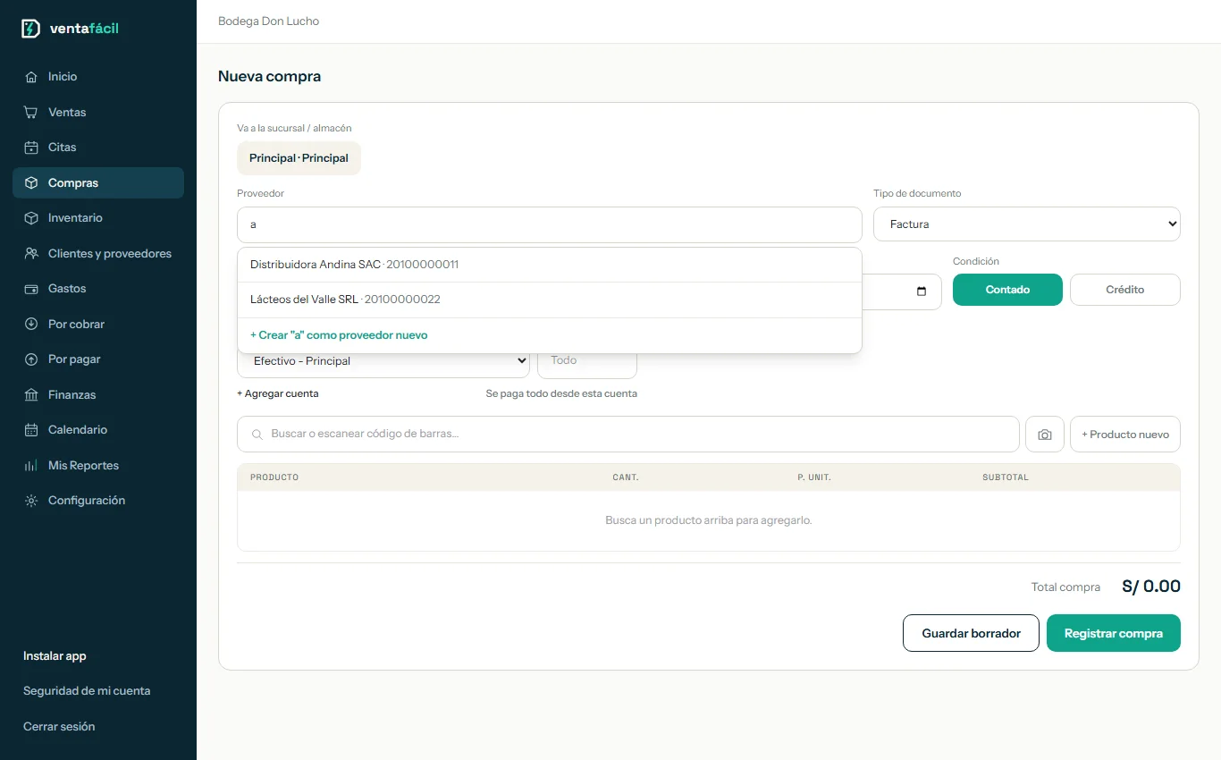
Task: Open Seguridad de mi cuenta
Action: click(87, 691)
